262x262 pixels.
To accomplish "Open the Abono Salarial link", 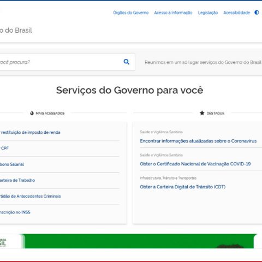I will tap(12, 164).
